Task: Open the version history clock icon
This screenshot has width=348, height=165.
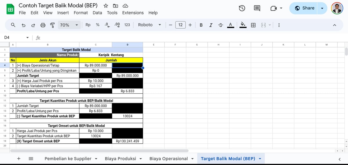Action: 242,8
